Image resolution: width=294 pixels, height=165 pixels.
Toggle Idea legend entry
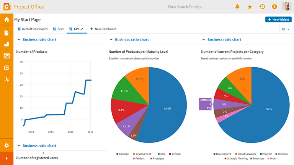pos(162,154)
